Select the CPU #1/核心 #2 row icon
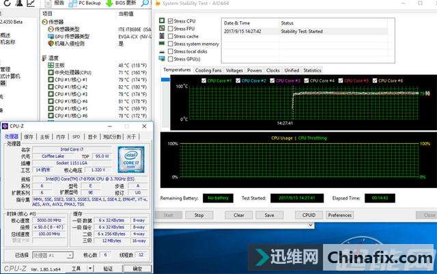This screenshot has width=437, height=274. (x=51, y=87)
